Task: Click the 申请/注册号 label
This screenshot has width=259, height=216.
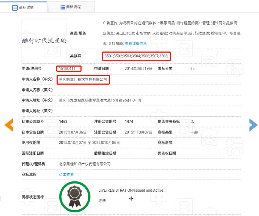Action: 32,68
